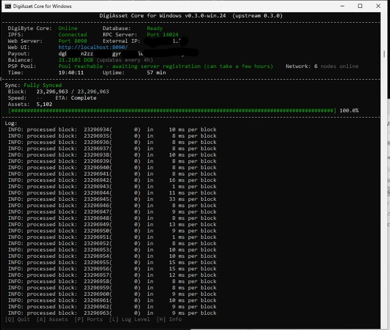
Task: Click the Web Server 'Port 8090' value
Action: pos(73,41)
